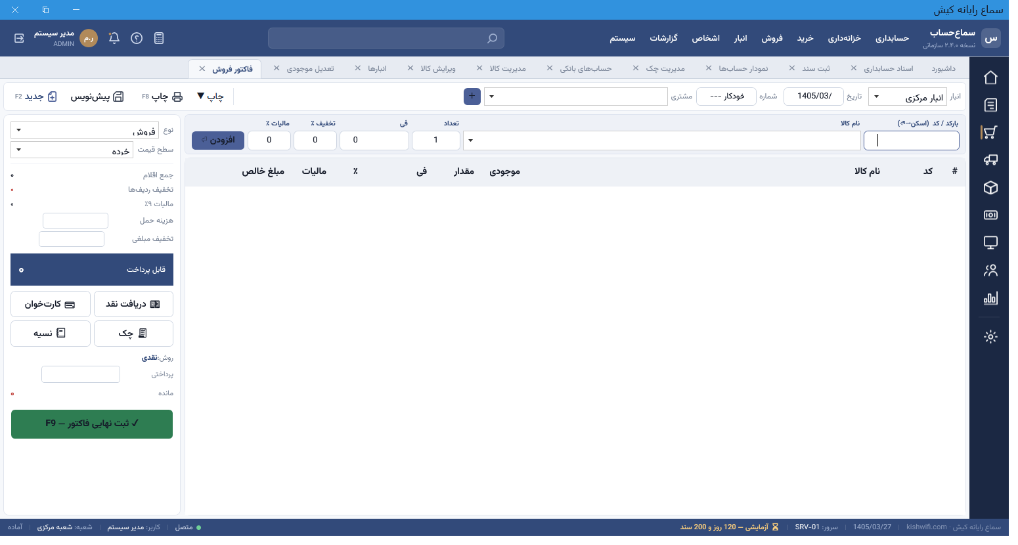The height and width of the screenshot is (545, 1018).
Task: Open the delivery truck sidebar icon
Action: (x=990, y=160)
